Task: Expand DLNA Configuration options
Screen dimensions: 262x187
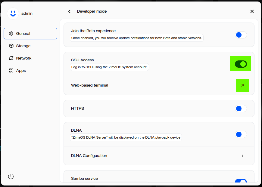Action: [242, 156]
